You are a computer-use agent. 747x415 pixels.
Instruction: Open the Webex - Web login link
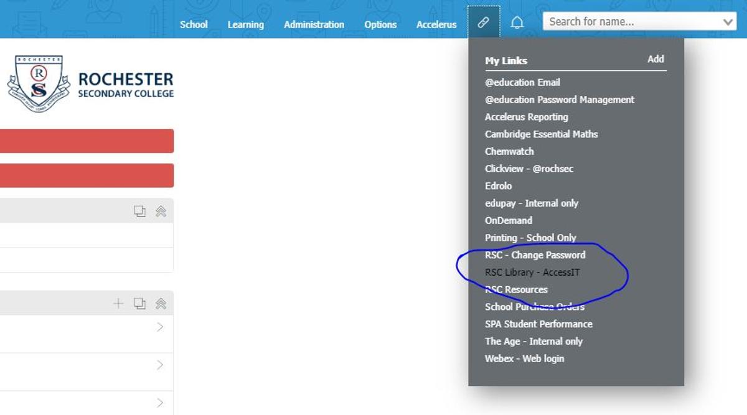[524, 359]
